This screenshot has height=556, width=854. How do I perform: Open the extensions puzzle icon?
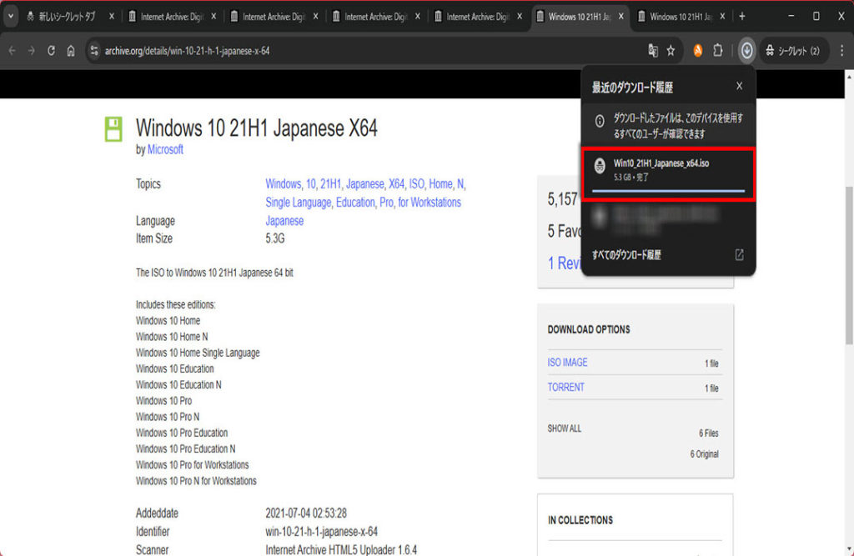click(717, 51)
